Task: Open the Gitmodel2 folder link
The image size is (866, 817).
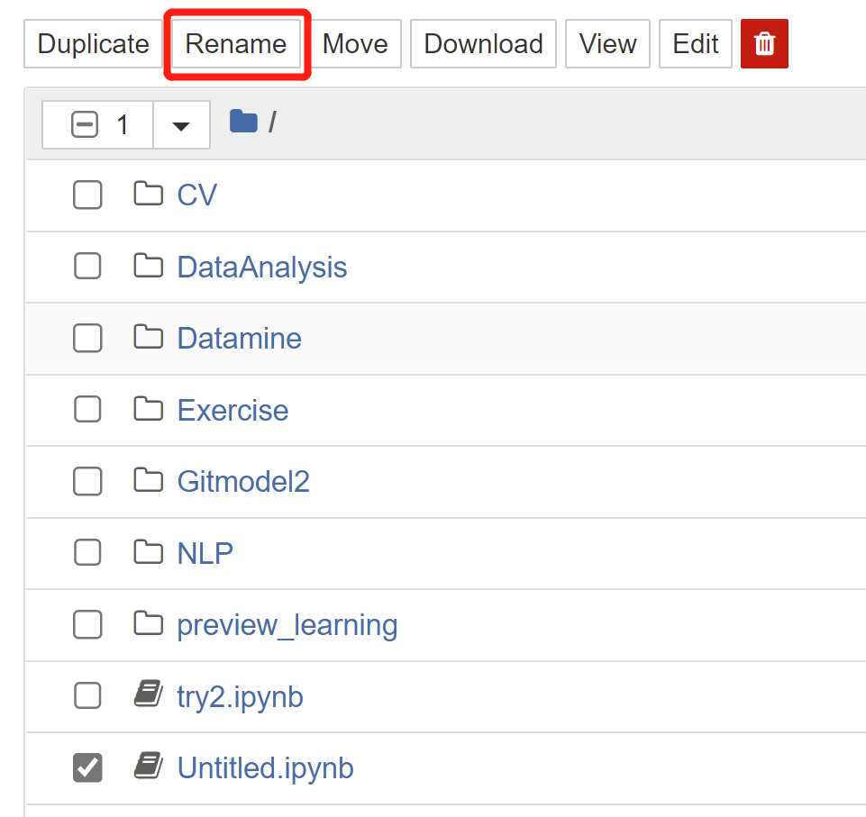Action: point(243,481)
